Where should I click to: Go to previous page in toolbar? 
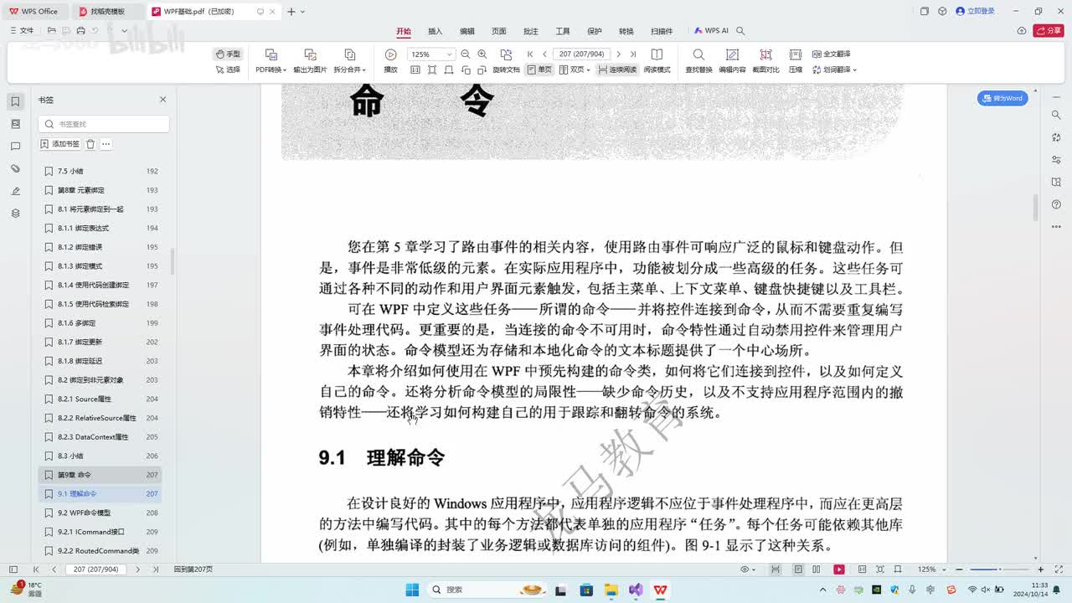(x=544, y=54)
